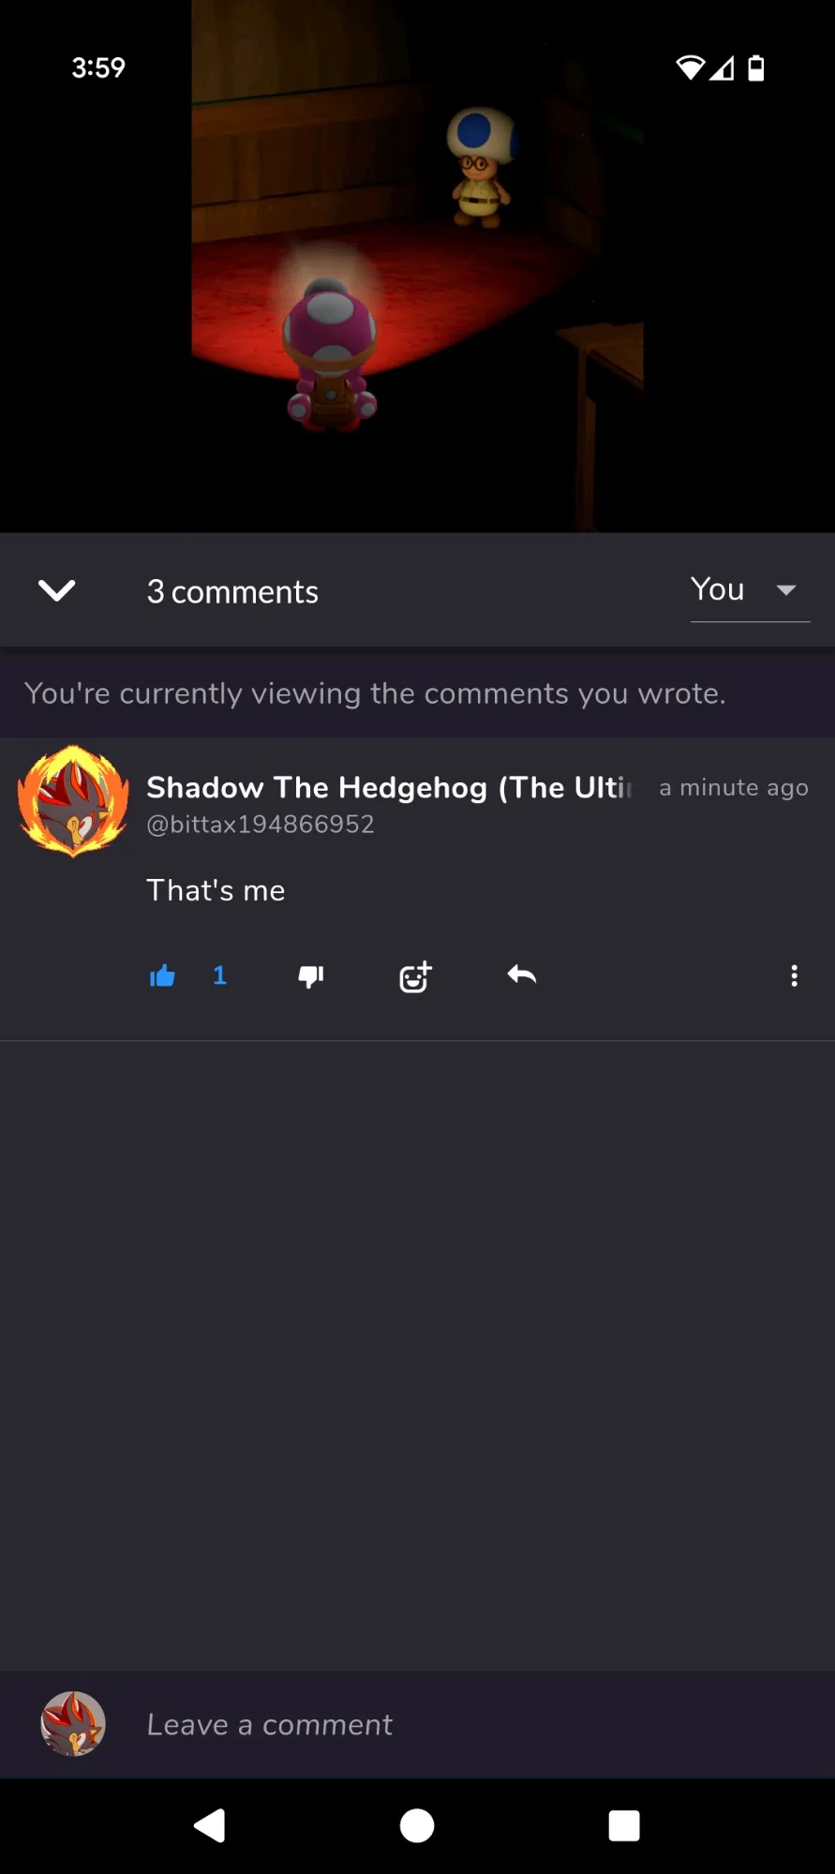Open the three-dot comment options menu
835x1874 pixels.
pyautogui.click(x=794, y=975)
